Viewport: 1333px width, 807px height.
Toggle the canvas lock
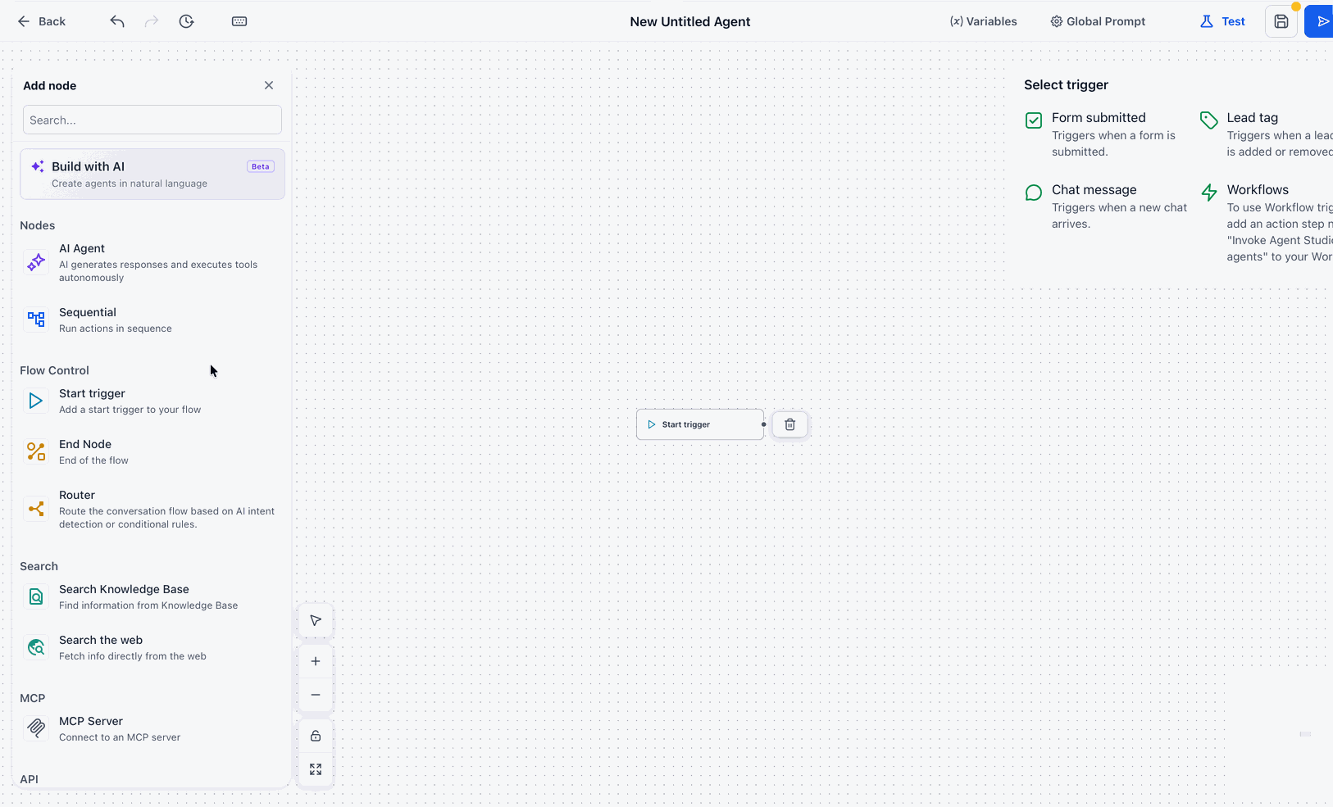tap(316, 736)
